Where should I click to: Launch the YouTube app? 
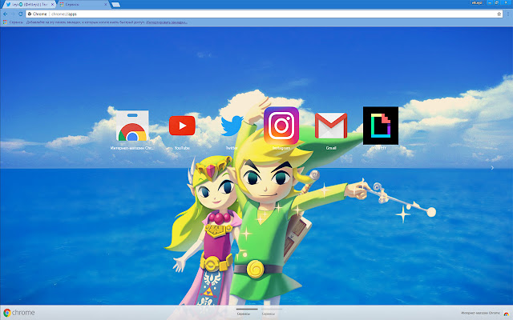coord(182,126)
